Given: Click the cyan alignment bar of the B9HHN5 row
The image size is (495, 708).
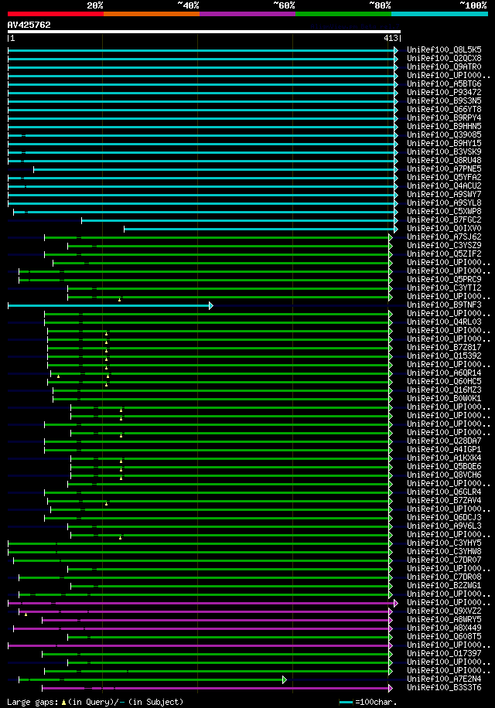Looking at the screenshot, I should click(x=201, y=127).
